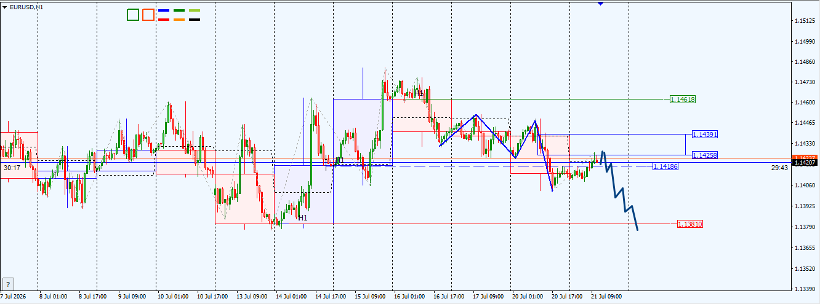Click the blue 1.14391 price label
This screenshot has width=820, height=304.
(x=705, y=134)
